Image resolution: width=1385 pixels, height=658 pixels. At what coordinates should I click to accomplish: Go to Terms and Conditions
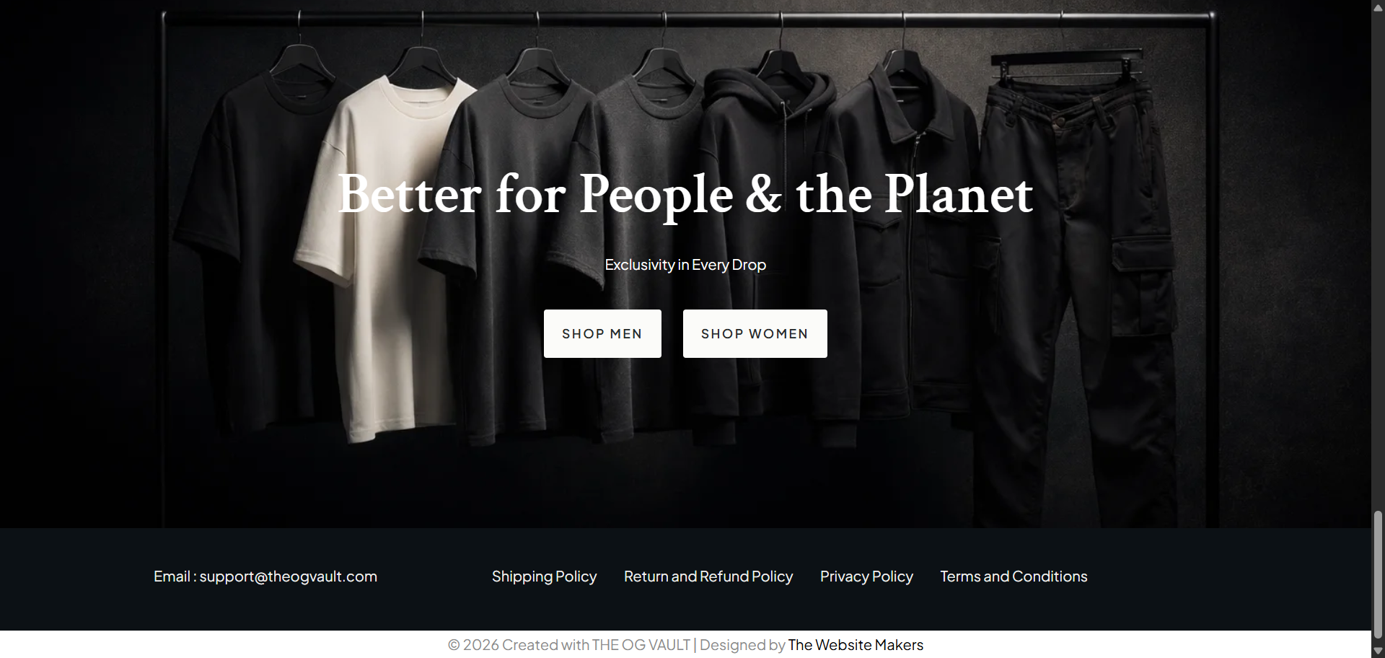[1014, 576]
